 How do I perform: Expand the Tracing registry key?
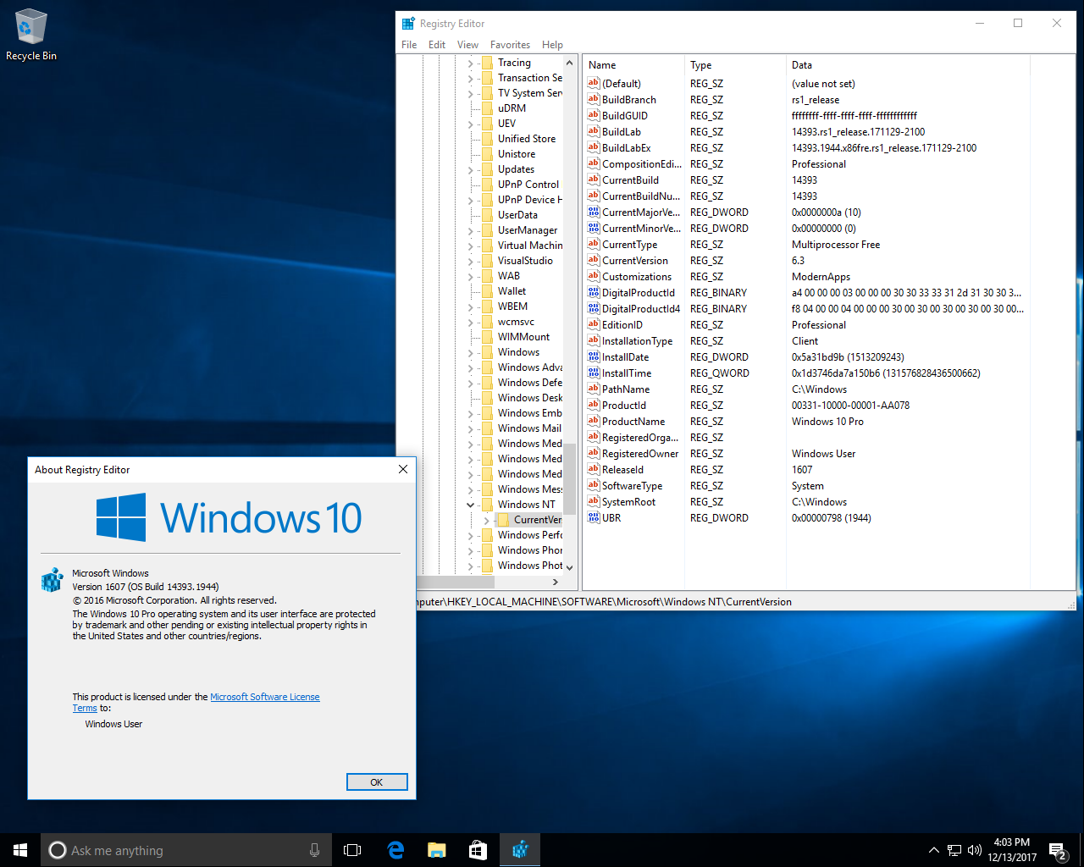tap(471, 63)
